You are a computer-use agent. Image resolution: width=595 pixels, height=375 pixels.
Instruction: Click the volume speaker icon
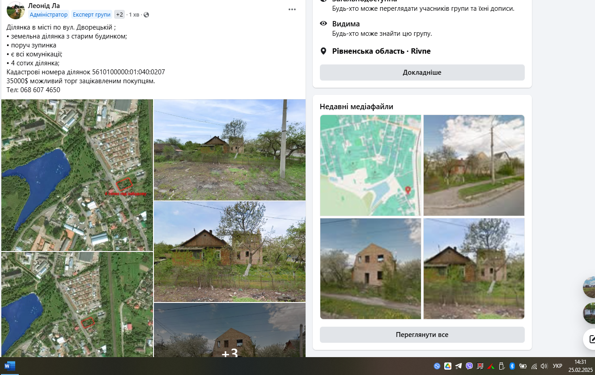pos(544,366)
